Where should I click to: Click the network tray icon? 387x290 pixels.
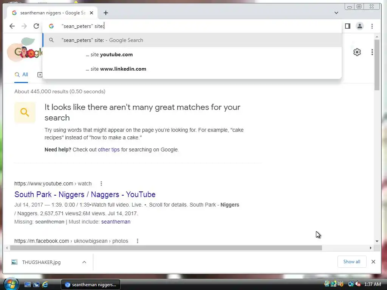351,284
